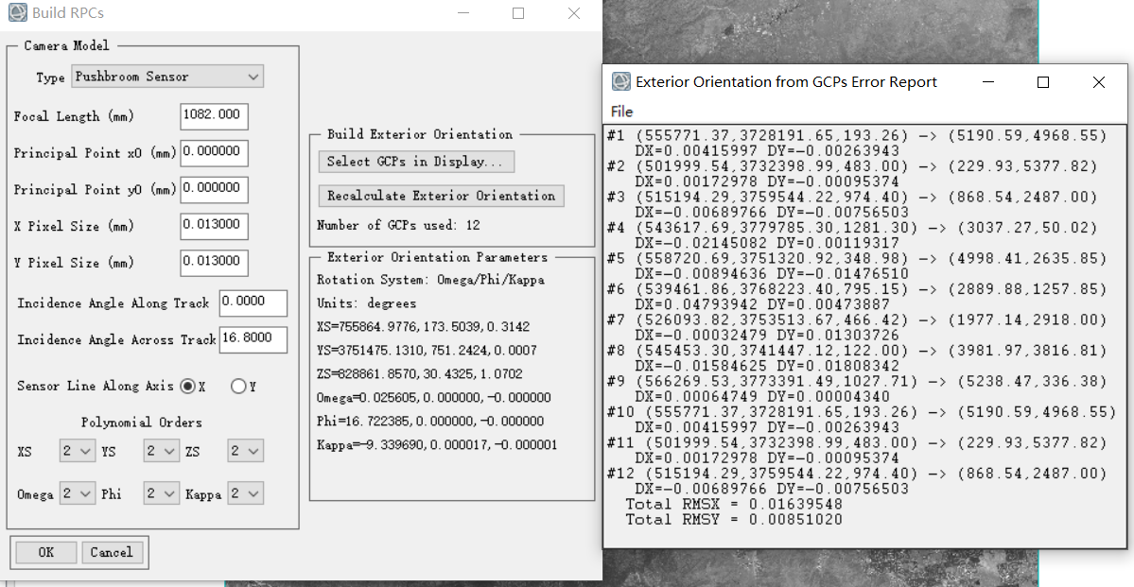
Task: Click Incidence Angle Along Track field
Action: click(253, 302)
